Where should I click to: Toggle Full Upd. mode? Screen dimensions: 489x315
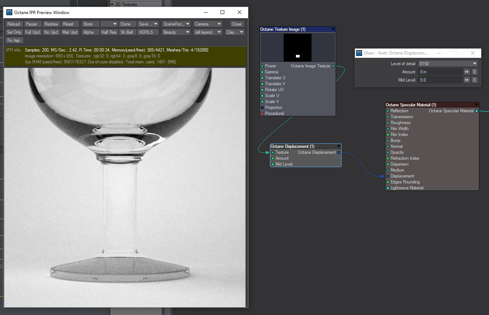click(33, 32)
